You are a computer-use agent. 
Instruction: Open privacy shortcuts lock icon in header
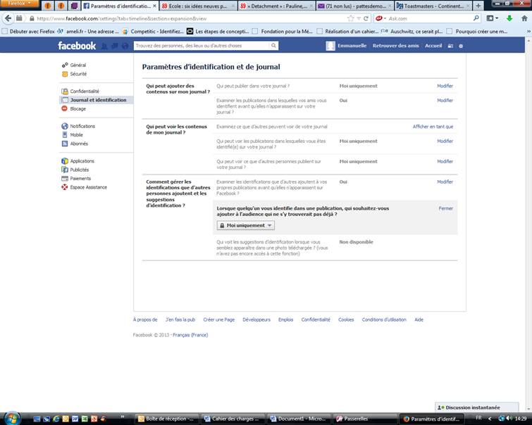tap(450, 46)
